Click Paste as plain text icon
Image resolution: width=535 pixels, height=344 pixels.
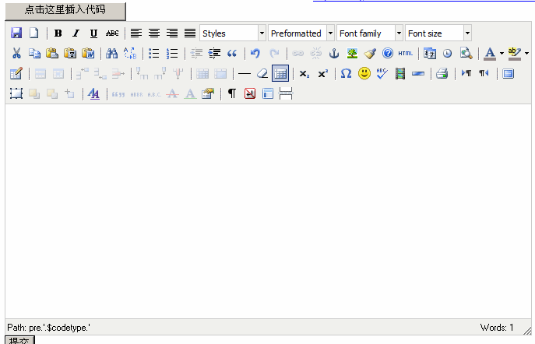tap(70, 53)
